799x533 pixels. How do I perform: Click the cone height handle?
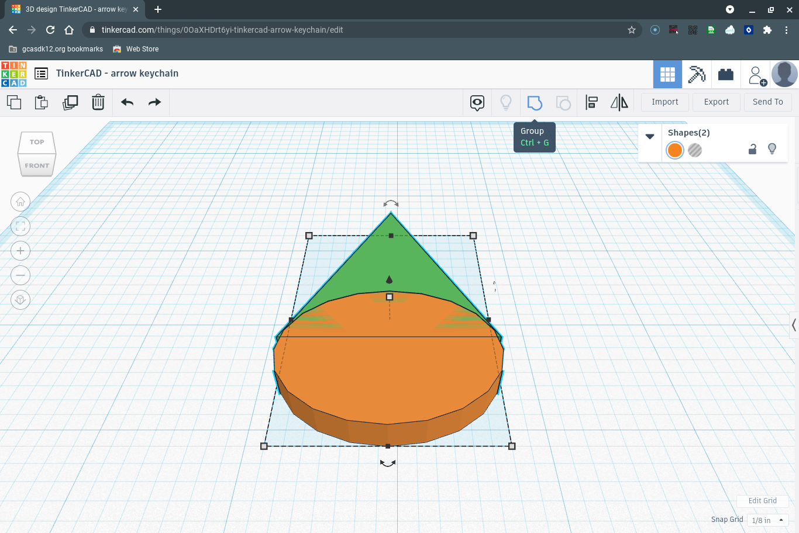390,297
